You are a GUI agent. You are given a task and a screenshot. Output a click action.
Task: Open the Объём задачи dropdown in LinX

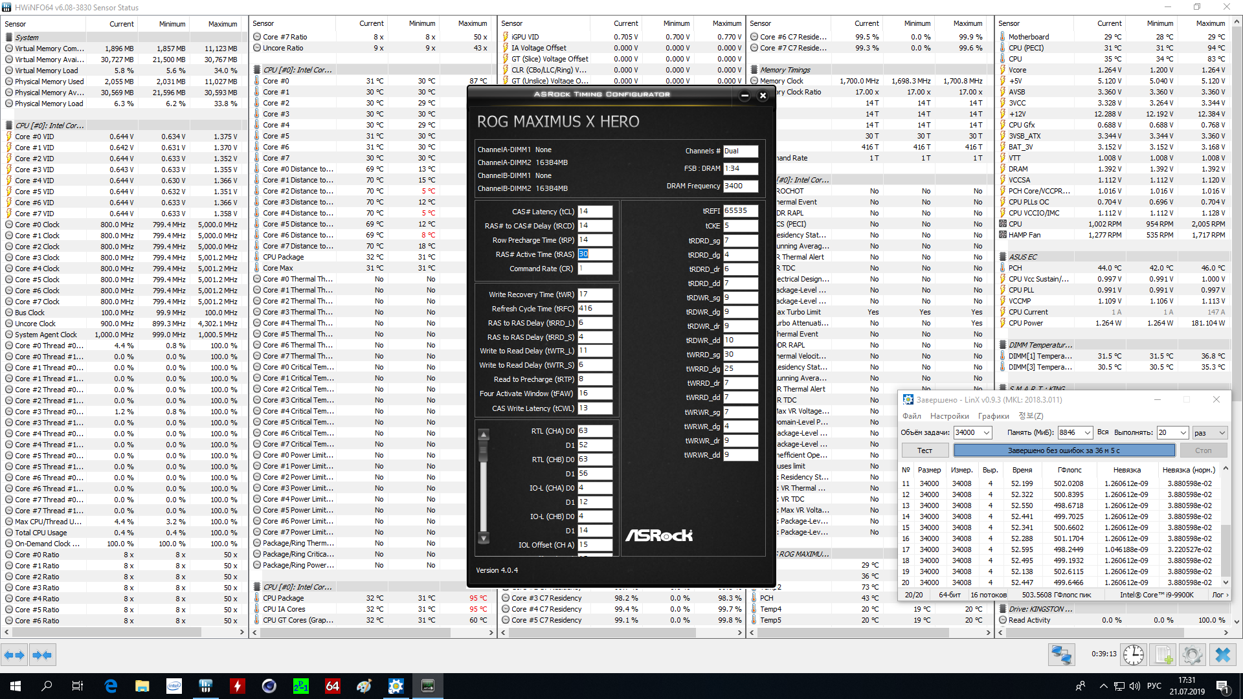[x=986, y=433]
